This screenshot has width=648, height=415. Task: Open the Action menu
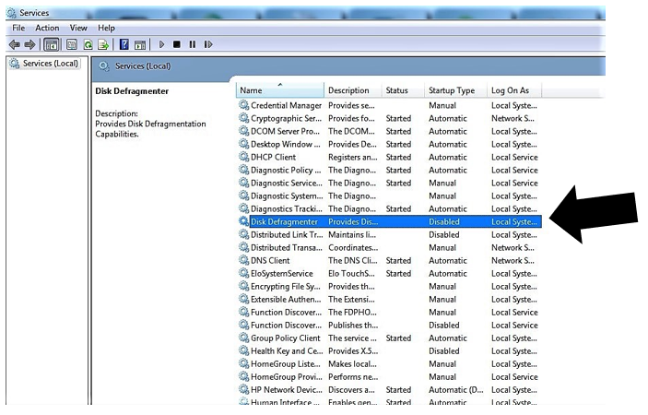(47, 29)
